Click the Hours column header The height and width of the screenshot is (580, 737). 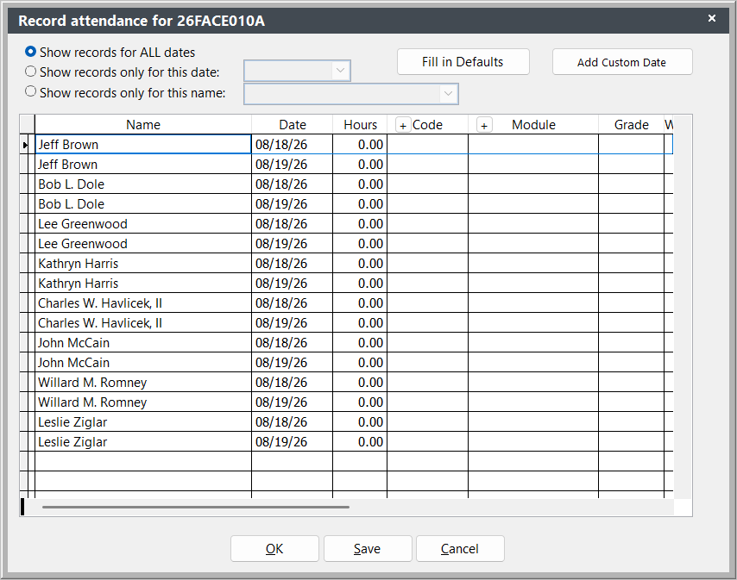[360, 125]
